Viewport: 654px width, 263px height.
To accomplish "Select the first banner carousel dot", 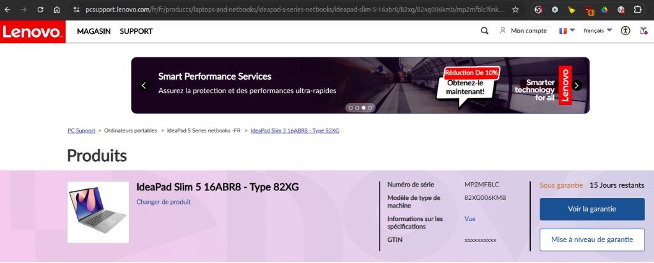I will click(351, 108).
